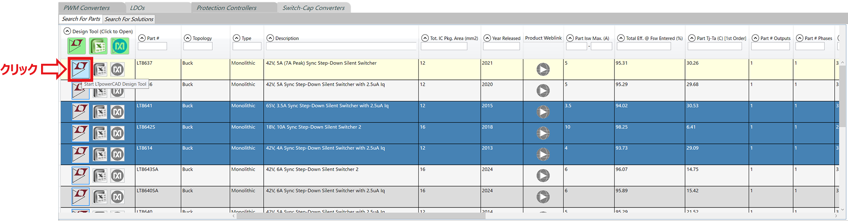This screenshot has height=222, width=848.
Task: Click the Description filter input field
Action: [x=341, y=46]
